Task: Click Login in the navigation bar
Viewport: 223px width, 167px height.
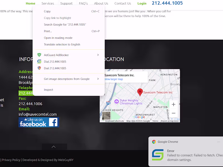Action: (x=142, y=3)
